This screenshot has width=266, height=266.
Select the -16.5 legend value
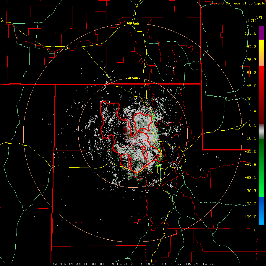point(250,138)
